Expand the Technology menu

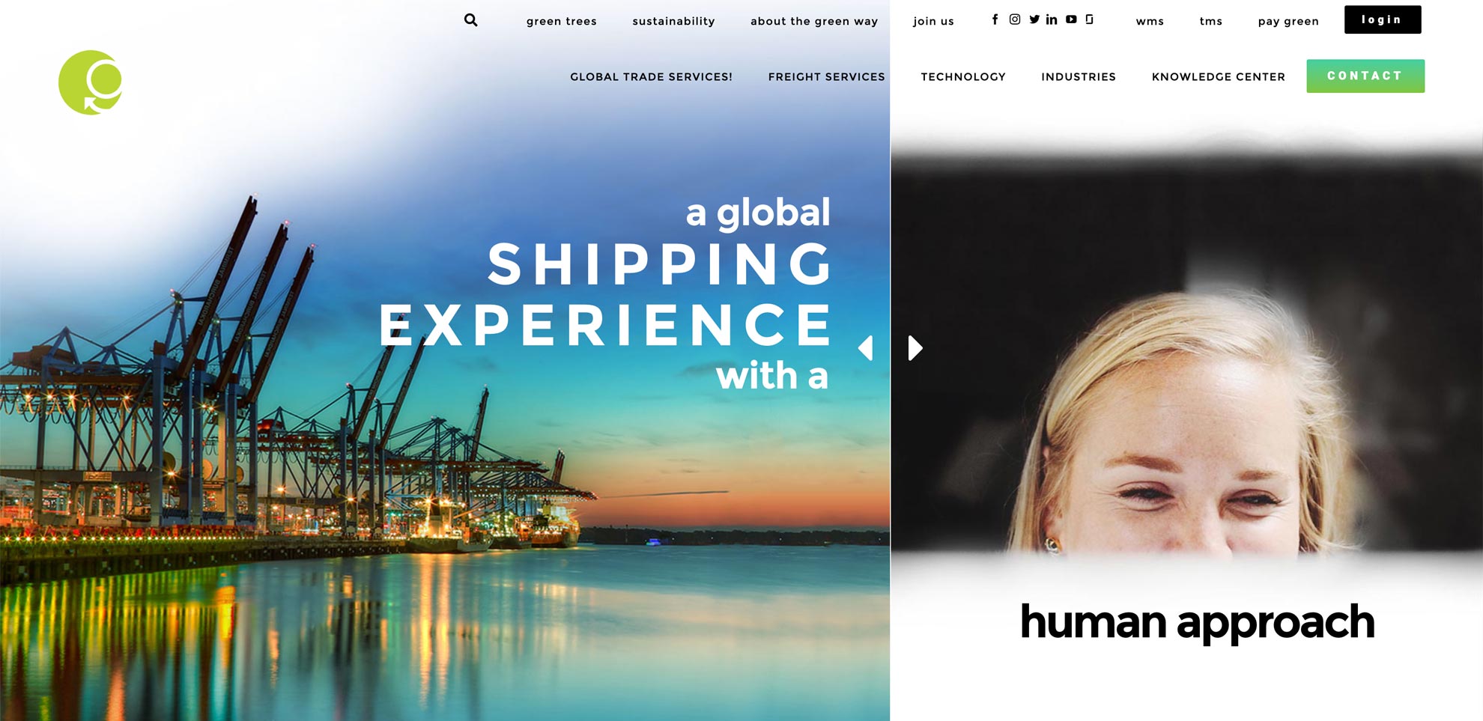963,76
